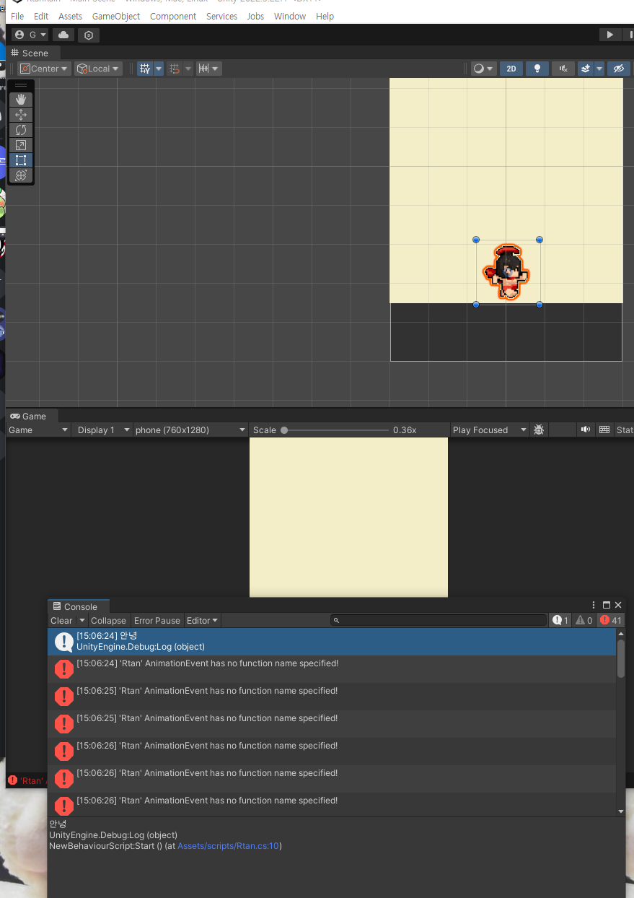This screenshot has height=898, width=634.
Task: Click the Console Clear button
Action: pos(61,620)
